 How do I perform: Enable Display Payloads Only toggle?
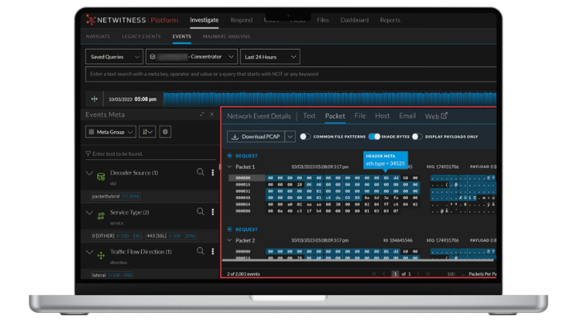[417, 137]
